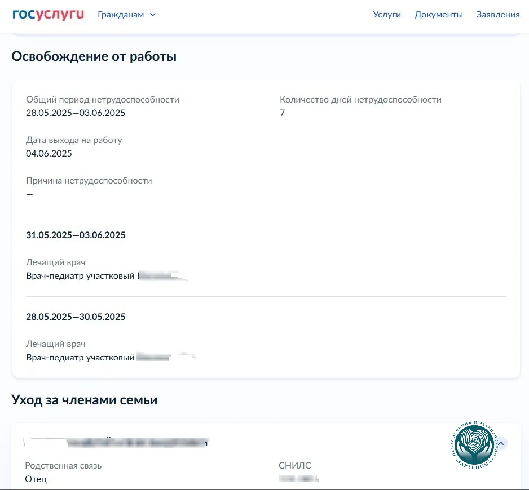529x490 pixels.
Task: Click the chevron arrow beside Гражданам
Action: [153, 15]
